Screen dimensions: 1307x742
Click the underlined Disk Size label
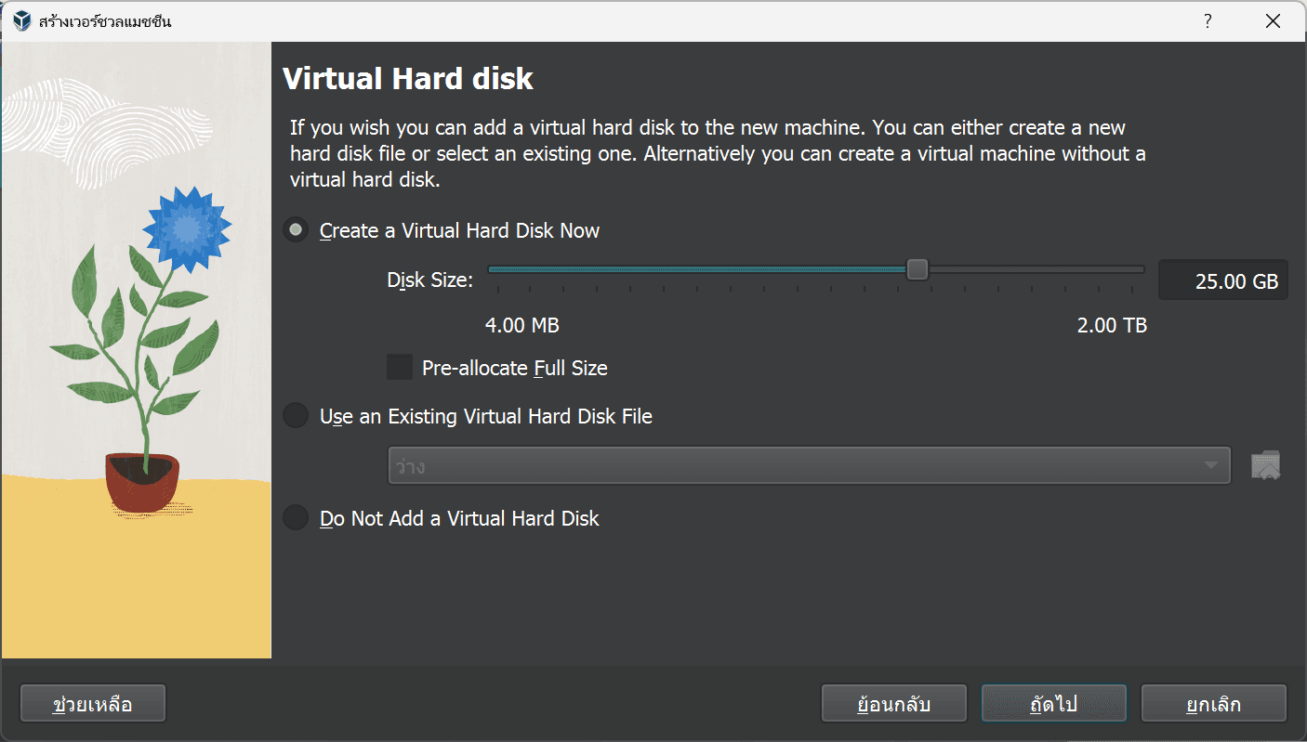429,280
